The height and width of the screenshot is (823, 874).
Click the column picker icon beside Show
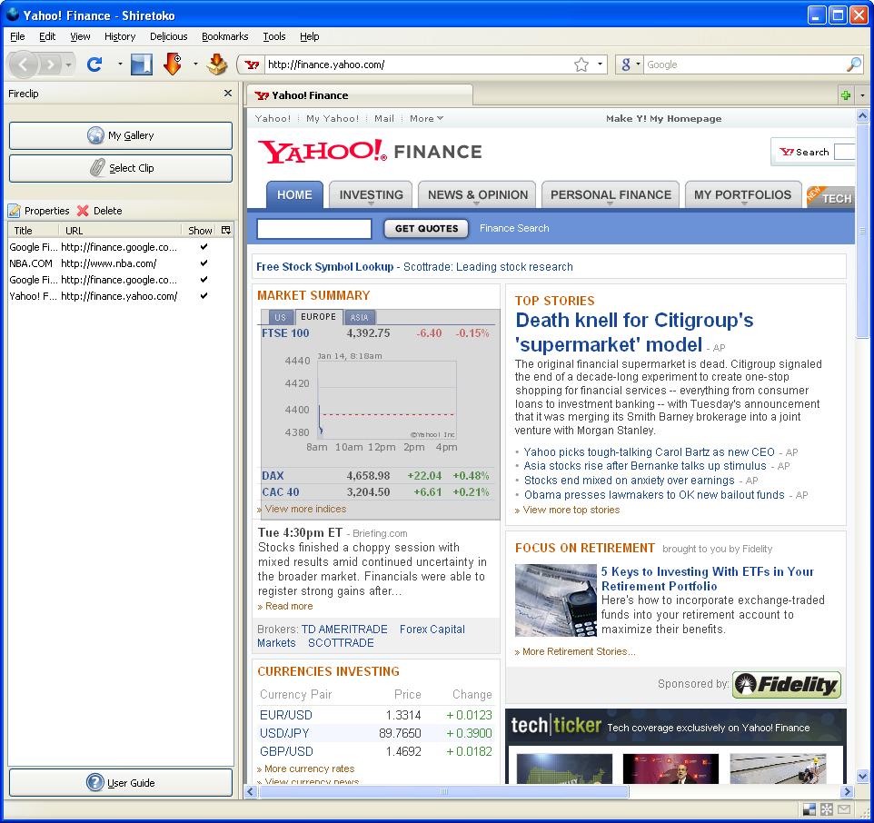(225, 230)
